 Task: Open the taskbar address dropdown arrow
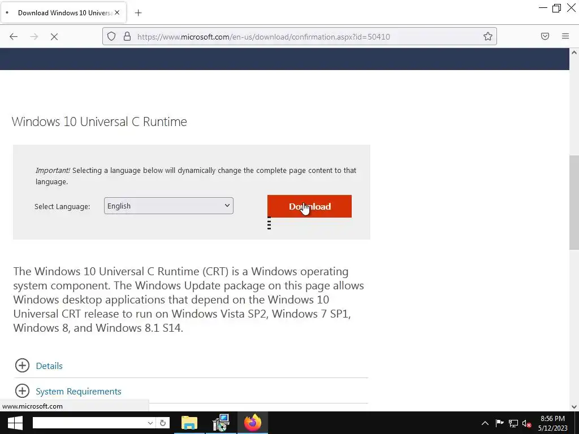click(x=150, y=423)
